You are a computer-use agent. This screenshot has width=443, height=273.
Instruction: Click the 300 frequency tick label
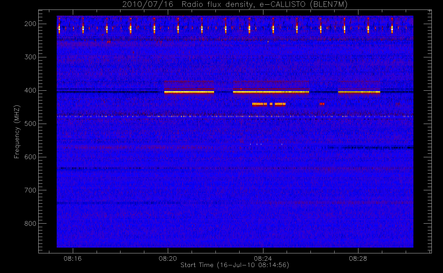click(x=30, y=57)
